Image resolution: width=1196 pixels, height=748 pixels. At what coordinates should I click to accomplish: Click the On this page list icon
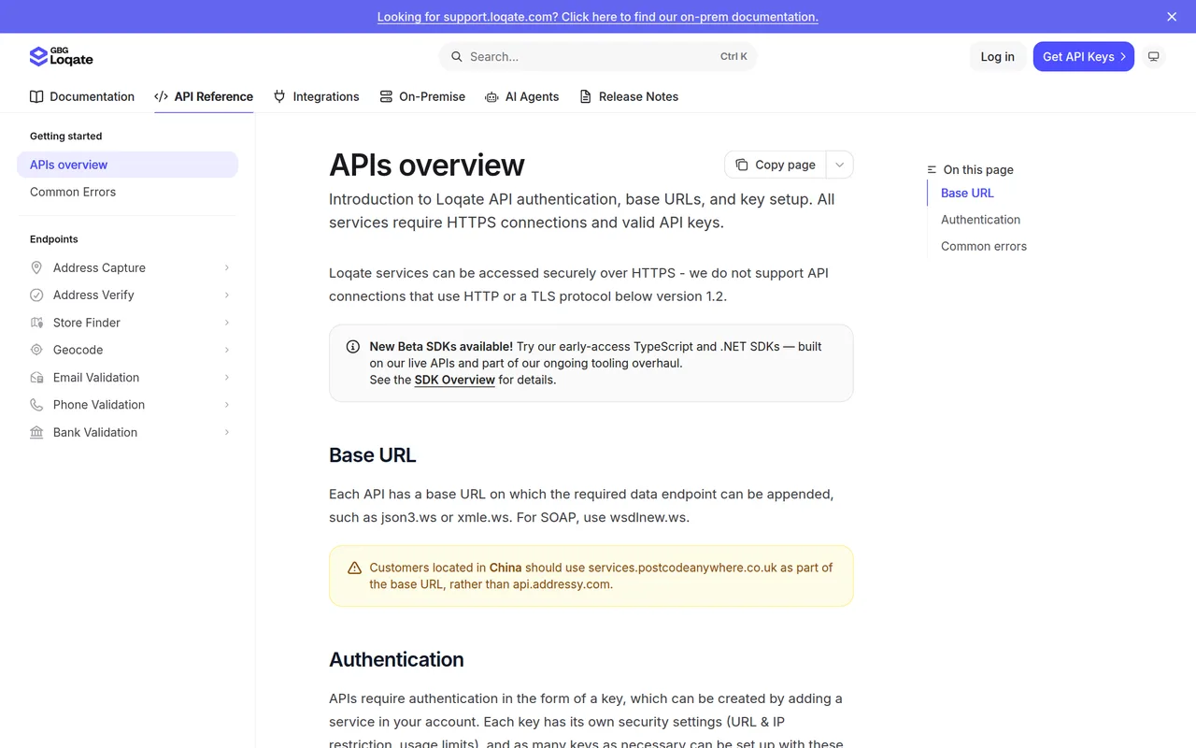(932, 170)
